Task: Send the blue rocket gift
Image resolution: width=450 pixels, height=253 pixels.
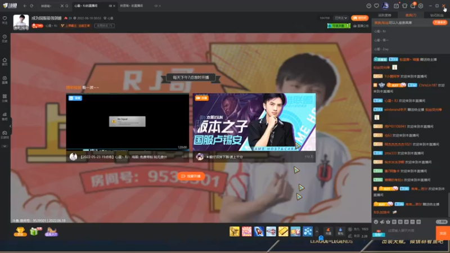Action: click(x=259, y=232)
